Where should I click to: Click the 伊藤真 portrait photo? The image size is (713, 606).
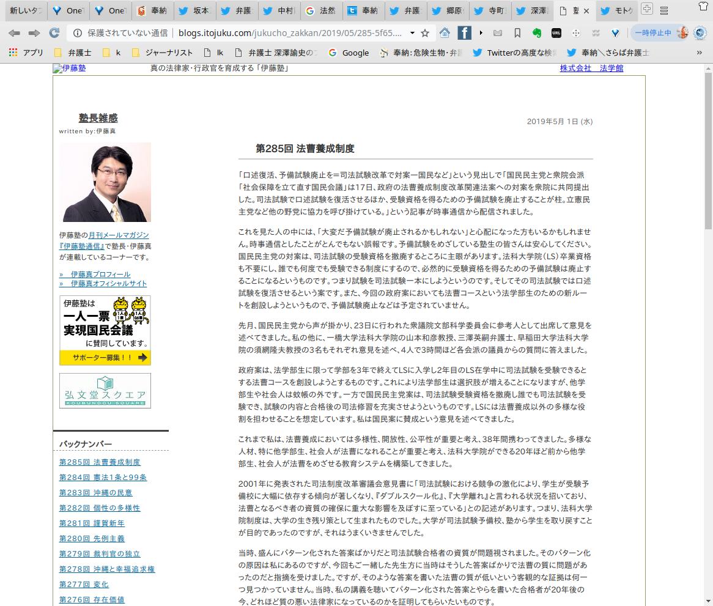105,182
